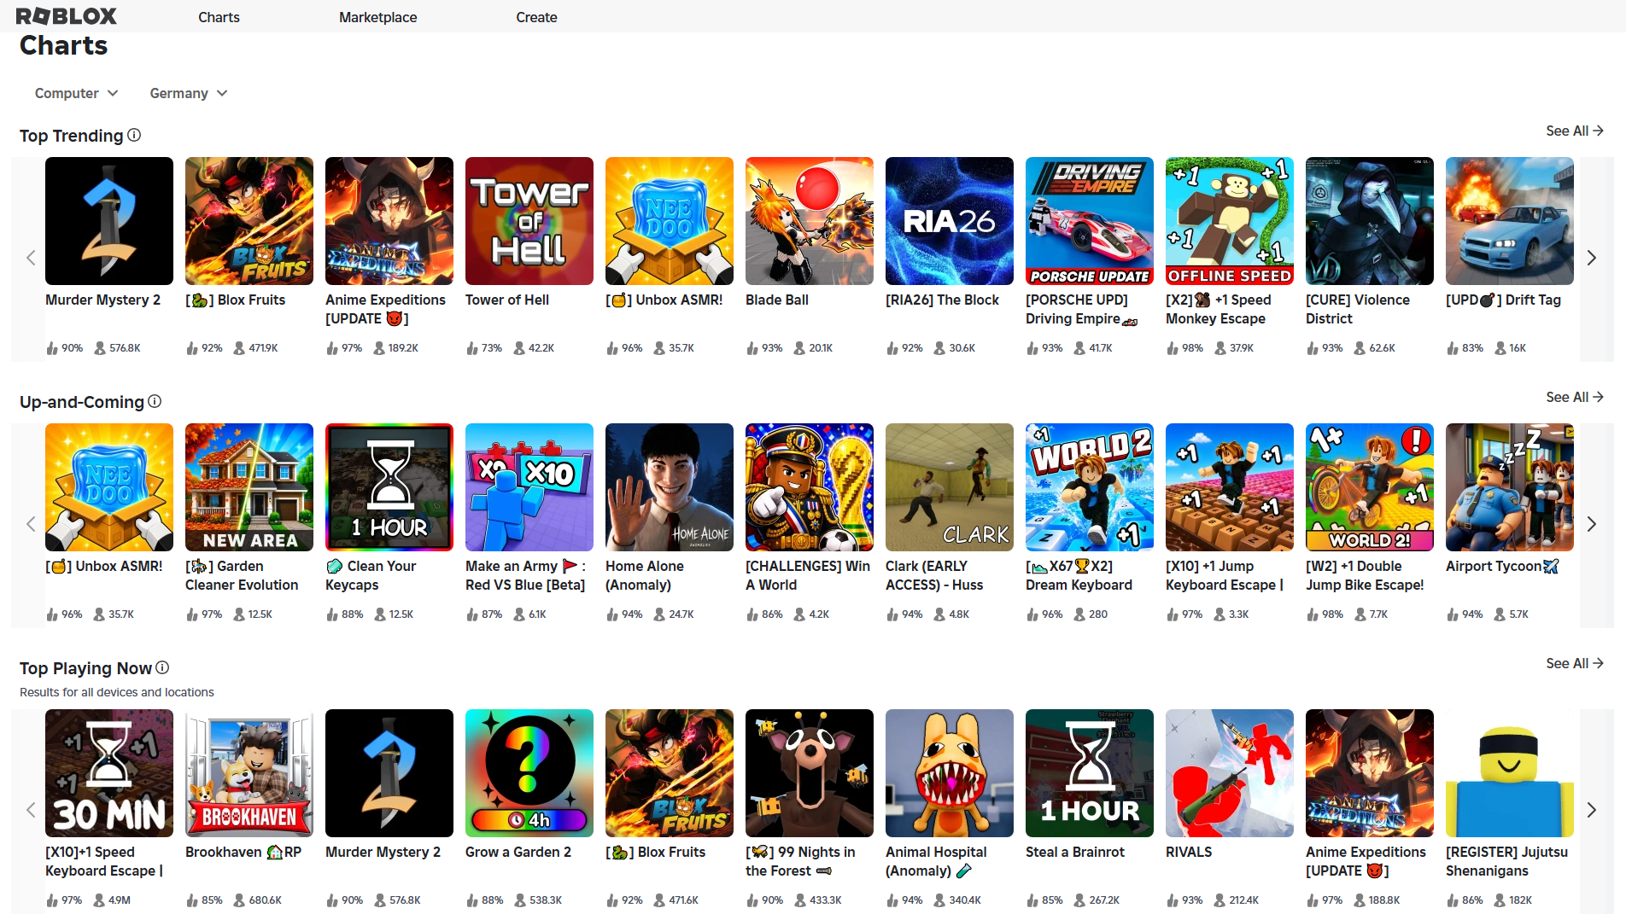Open 99 Nights in the Forest icon
1626x920 pixels.
tap(810, 773)
